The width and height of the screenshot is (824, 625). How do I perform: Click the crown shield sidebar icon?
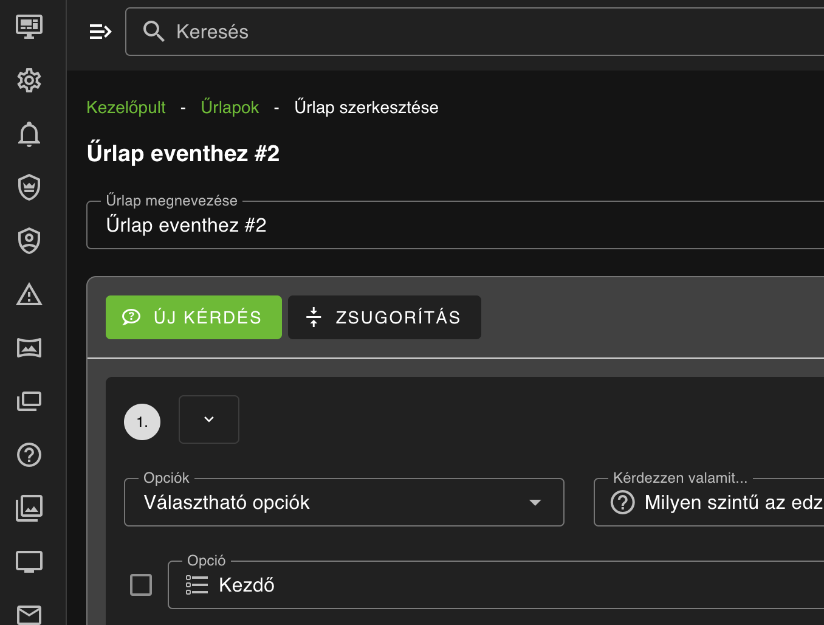[x=29, y=187]
